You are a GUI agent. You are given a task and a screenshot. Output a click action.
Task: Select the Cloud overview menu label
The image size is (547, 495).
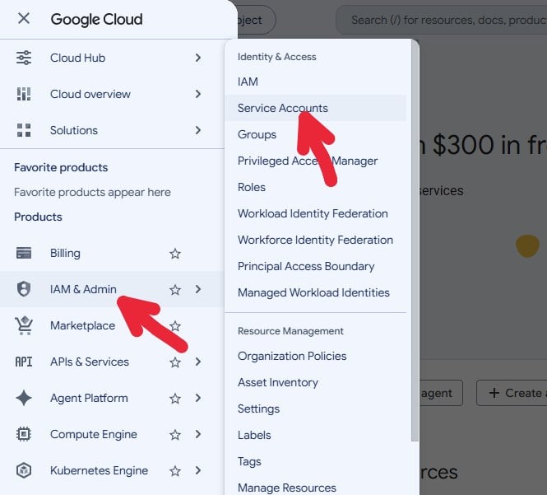pos(90,94)
